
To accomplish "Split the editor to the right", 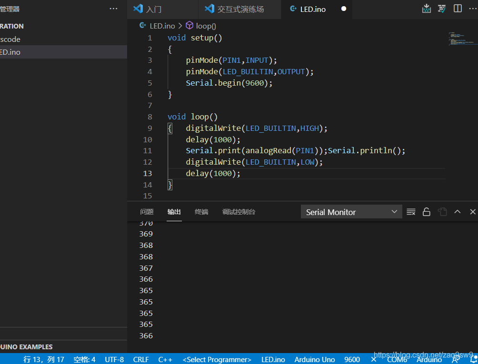I will (458, 9).
